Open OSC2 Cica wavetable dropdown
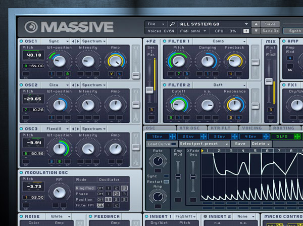Screen dimensions: 303x226 coord(56,85)
